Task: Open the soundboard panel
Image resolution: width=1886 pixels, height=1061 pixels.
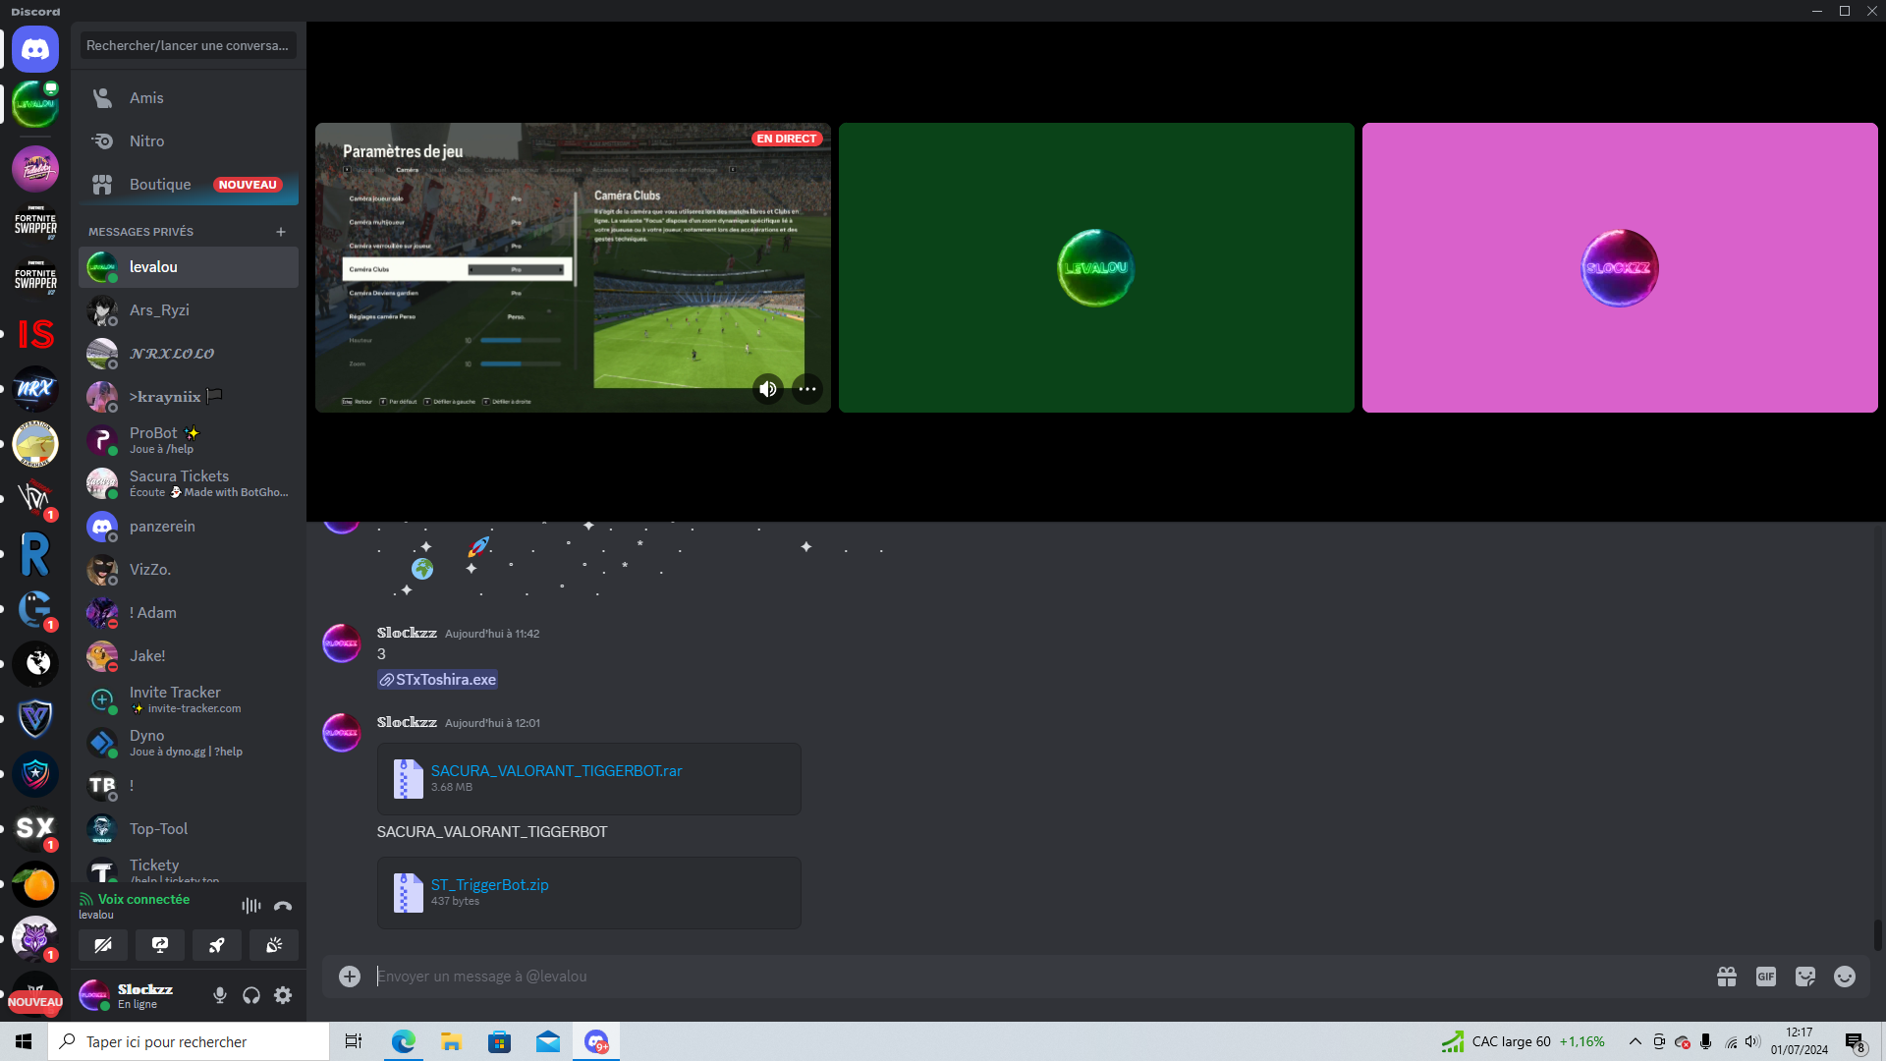Action: [274, 945]
